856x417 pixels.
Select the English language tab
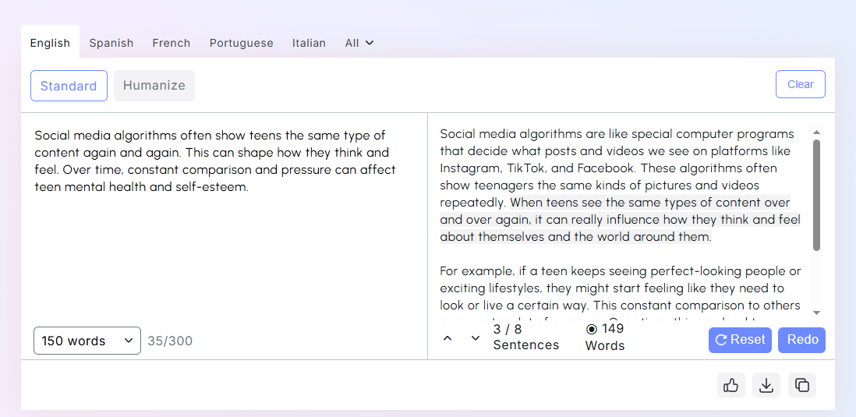pyautogui.click(x=50, y=43)
